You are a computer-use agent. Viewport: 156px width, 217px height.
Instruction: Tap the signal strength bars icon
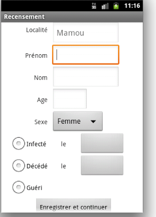105,6
